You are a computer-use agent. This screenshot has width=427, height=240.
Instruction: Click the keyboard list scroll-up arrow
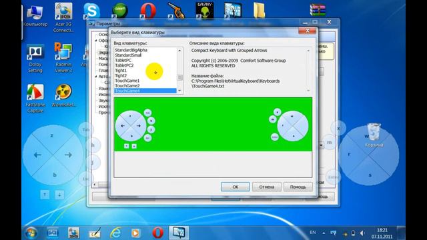click(179, 51)
